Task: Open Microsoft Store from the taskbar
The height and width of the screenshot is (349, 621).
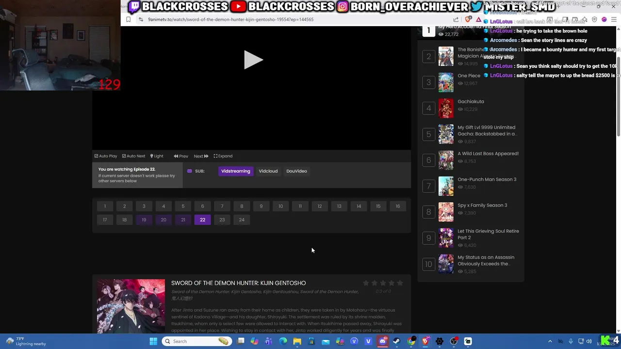Action: pos(311,341)
